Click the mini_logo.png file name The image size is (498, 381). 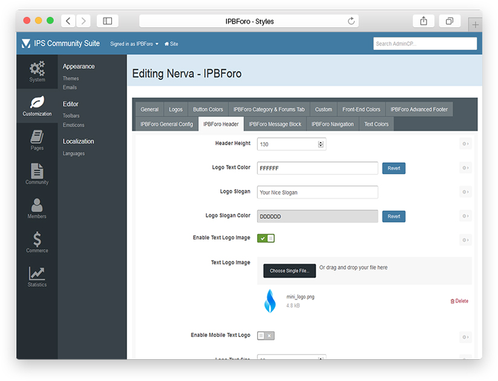tap(300, 297)
